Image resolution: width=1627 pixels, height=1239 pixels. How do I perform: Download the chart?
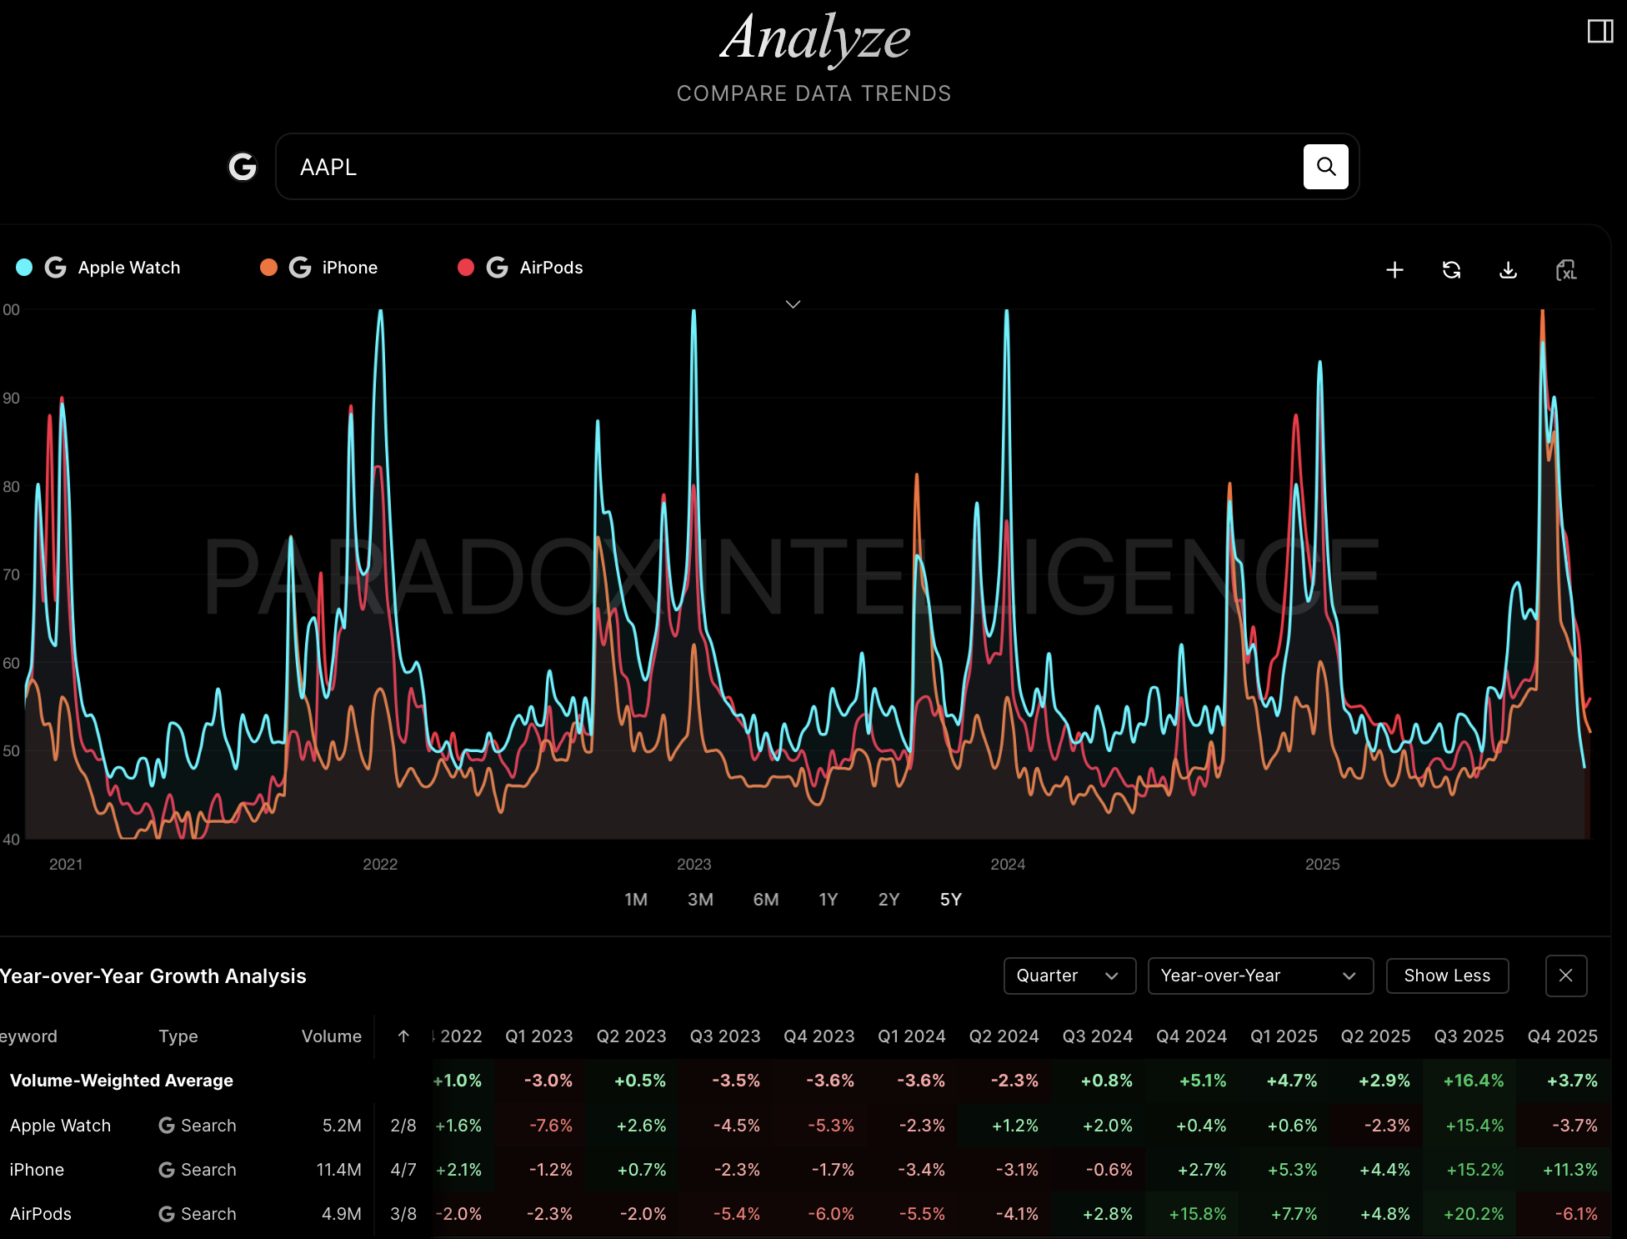[1508, 269]
